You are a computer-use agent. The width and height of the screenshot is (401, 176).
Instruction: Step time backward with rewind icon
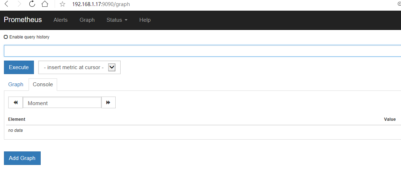16,103
